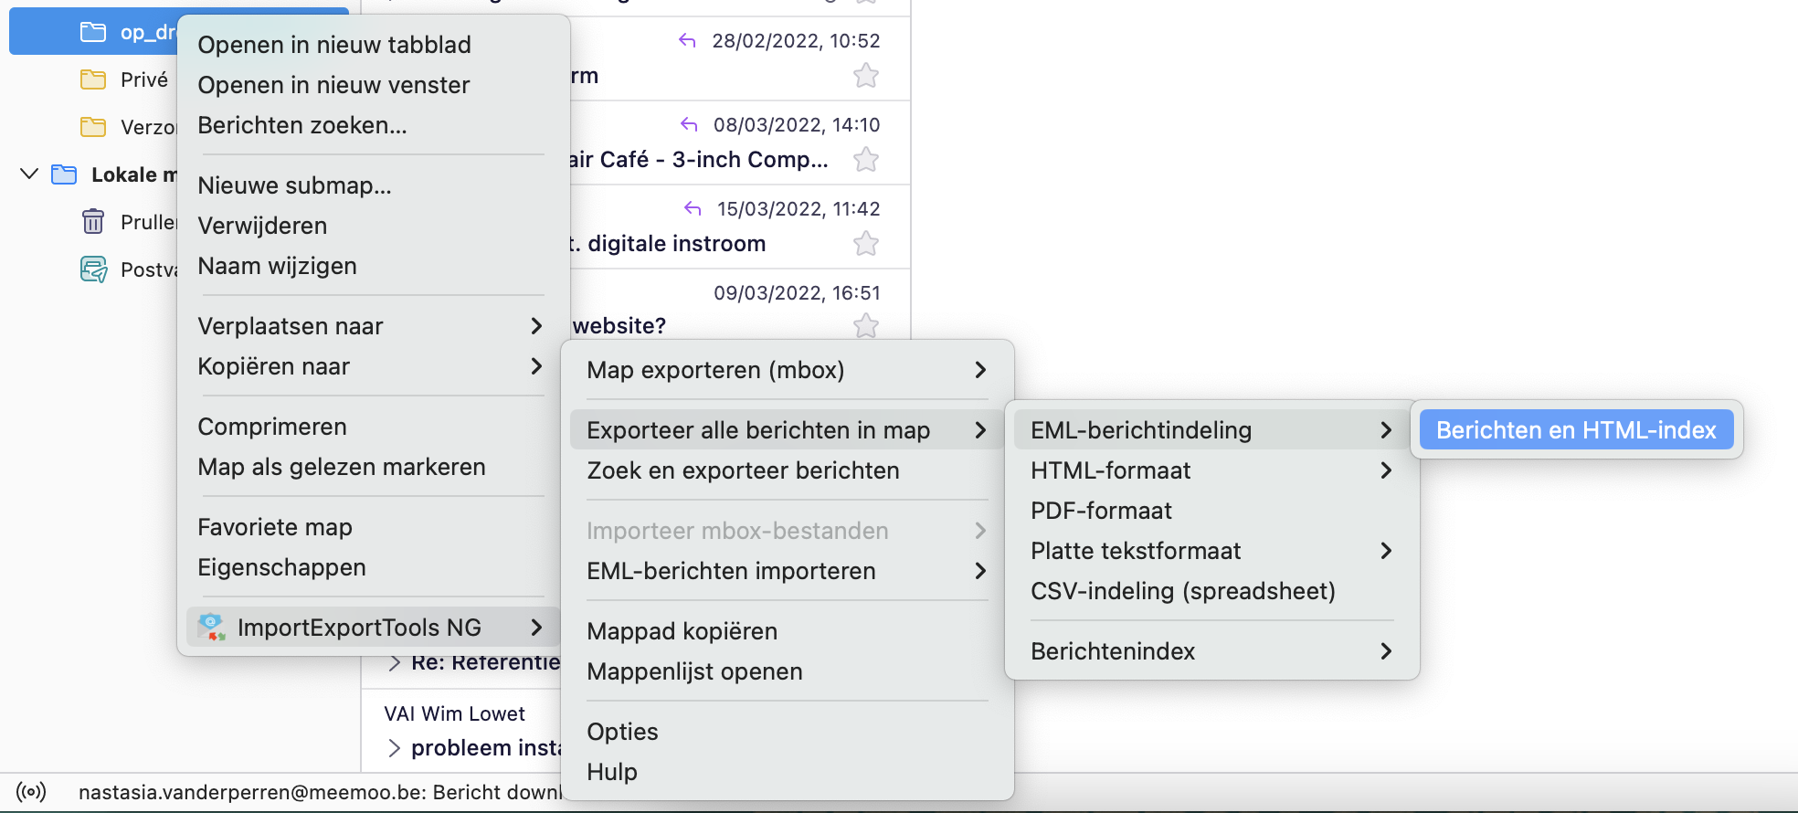Click the Lokale mappen folder icon

coord(64,174)
